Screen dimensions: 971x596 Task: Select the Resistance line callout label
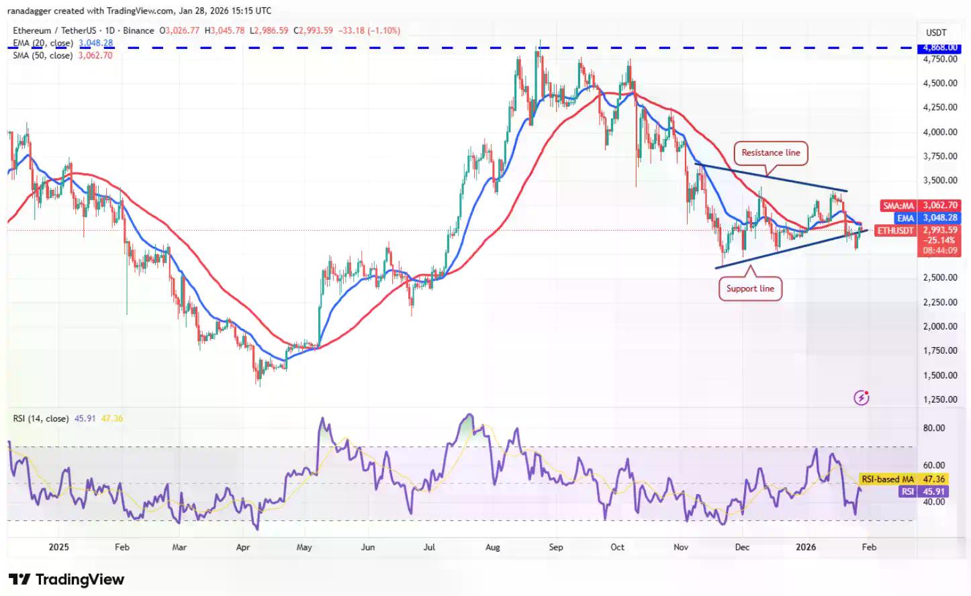(x=770, y=153)
